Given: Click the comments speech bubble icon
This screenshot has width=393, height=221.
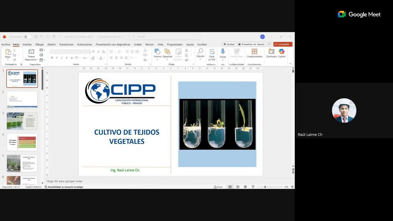Looking at the screenshot, I should point(270,44).
